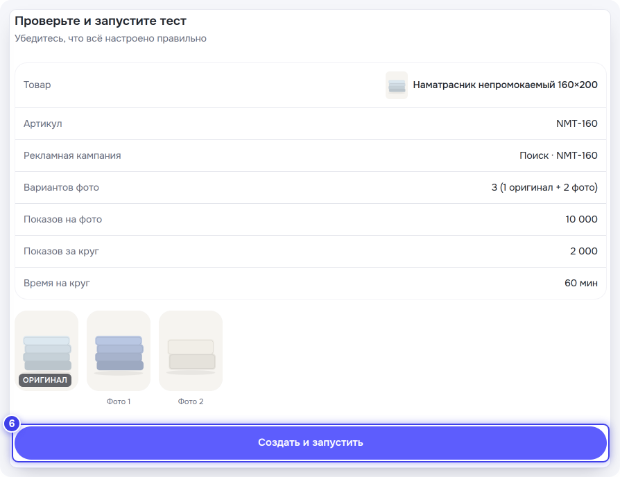This screenshot has height=477, width=620.
Task: Select the product name Наматрасник непромокаемый 160×200
Action: [506, 85]
